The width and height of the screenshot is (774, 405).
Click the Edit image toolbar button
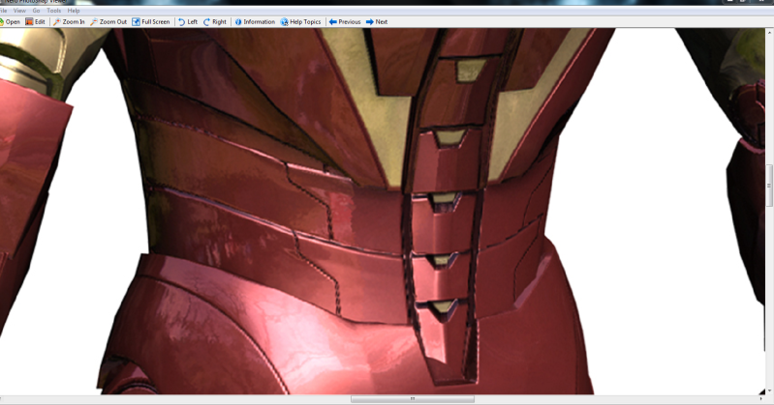[x=35, y=21]
